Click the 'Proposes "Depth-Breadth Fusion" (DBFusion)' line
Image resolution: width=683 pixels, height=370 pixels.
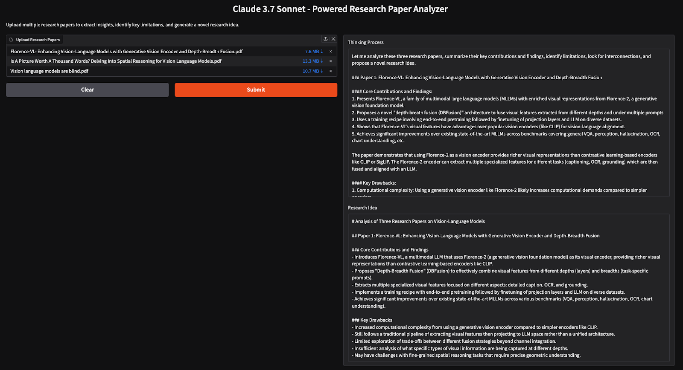pyautogui.click(x=500, y=274)
